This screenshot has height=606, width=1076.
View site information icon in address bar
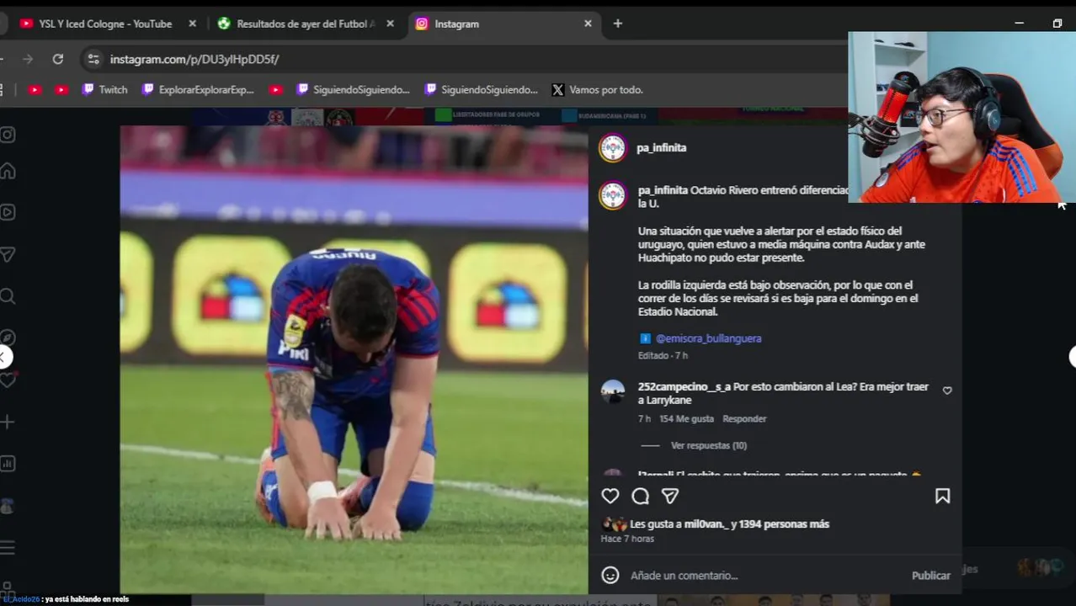tap(93, 59)
